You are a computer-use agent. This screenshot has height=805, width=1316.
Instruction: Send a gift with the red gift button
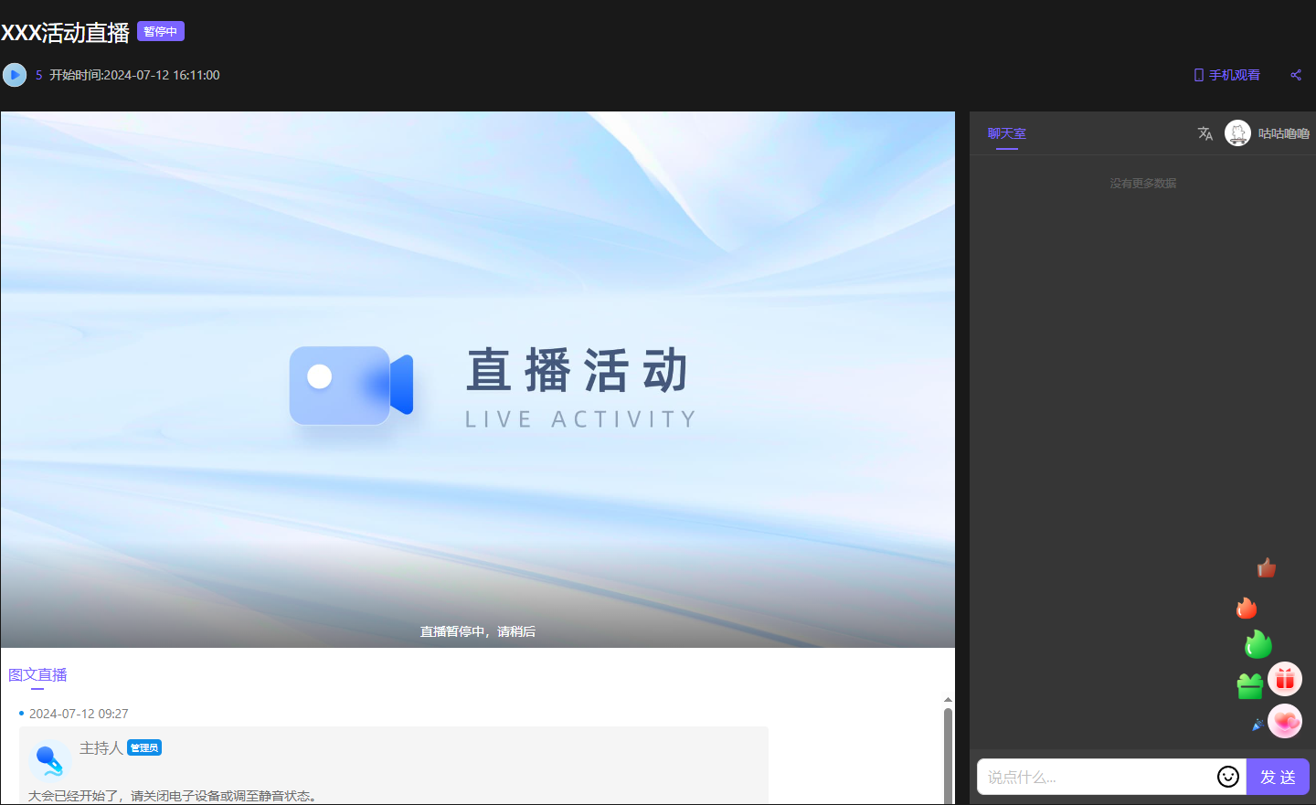point(1284,679)
